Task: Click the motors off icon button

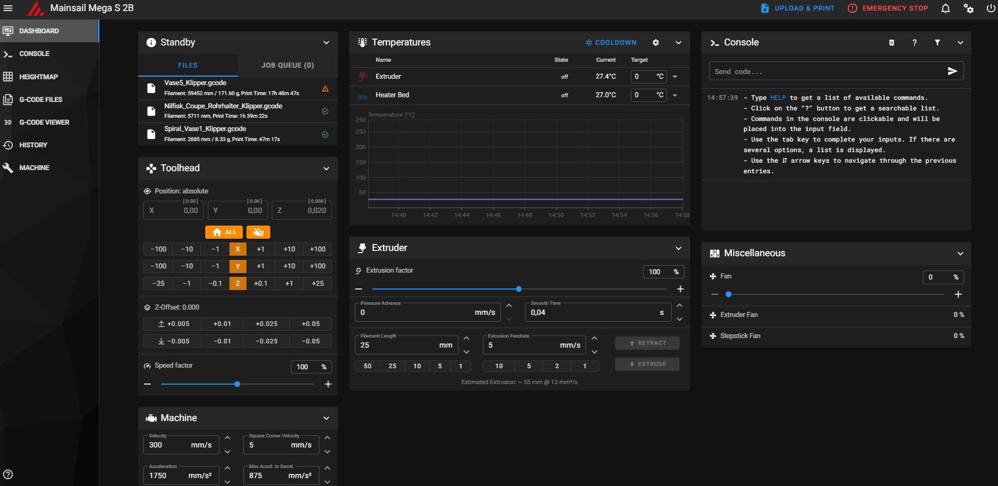Action: pos(258,232)
